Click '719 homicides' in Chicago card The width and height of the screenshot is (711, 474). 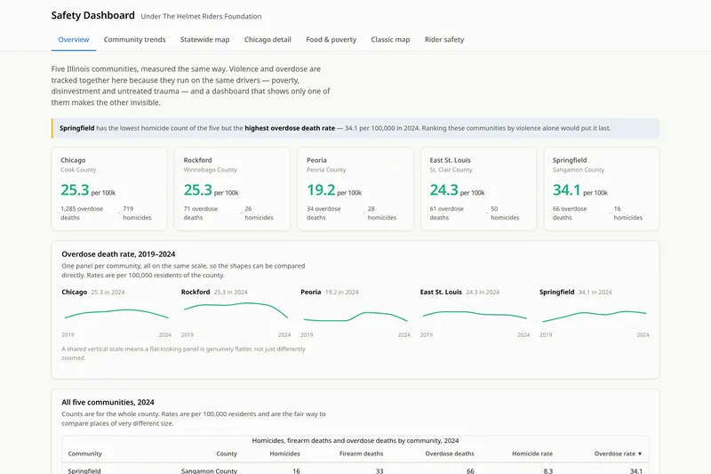click(137, 213)
